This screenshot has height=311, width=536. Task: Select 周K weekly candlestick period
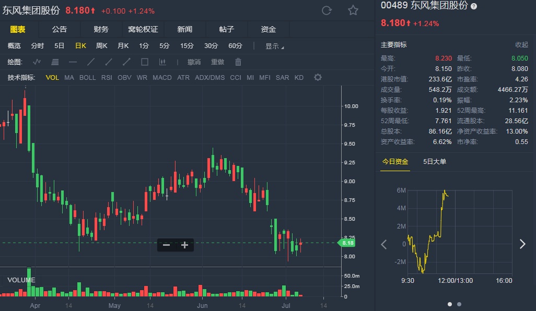click(101, 46)
